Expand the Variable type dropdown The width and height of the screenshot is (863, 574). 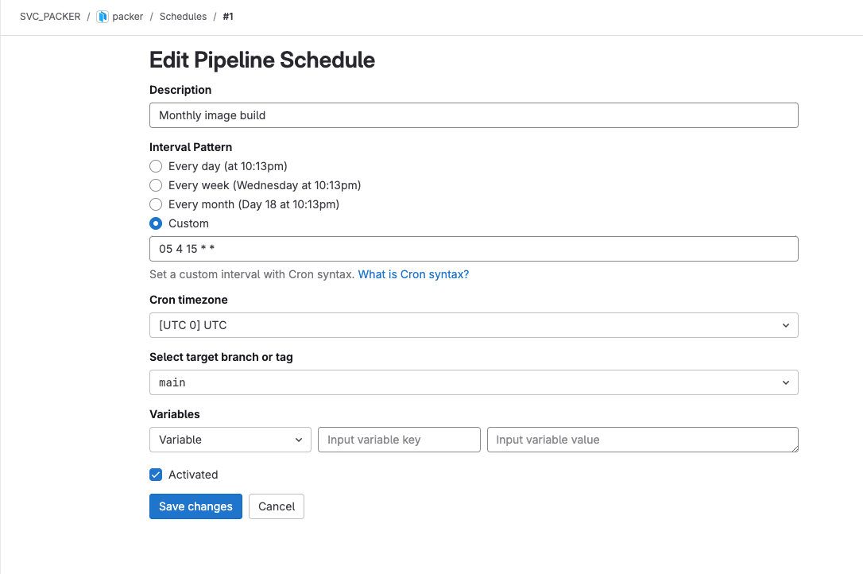pyautogui.click(x=230, y=440)
